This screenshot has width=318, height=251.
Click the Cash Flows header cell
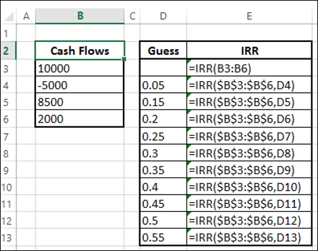coord(80,50)
